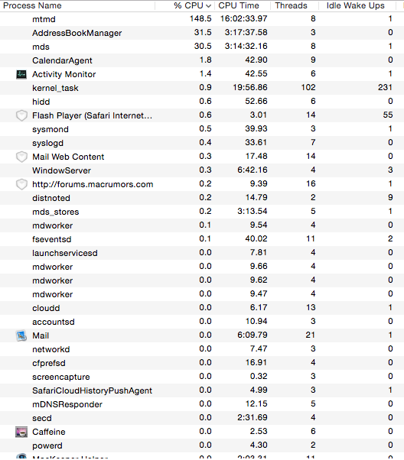Click distnoted's 9 idle wake ups

pos(390,197)
